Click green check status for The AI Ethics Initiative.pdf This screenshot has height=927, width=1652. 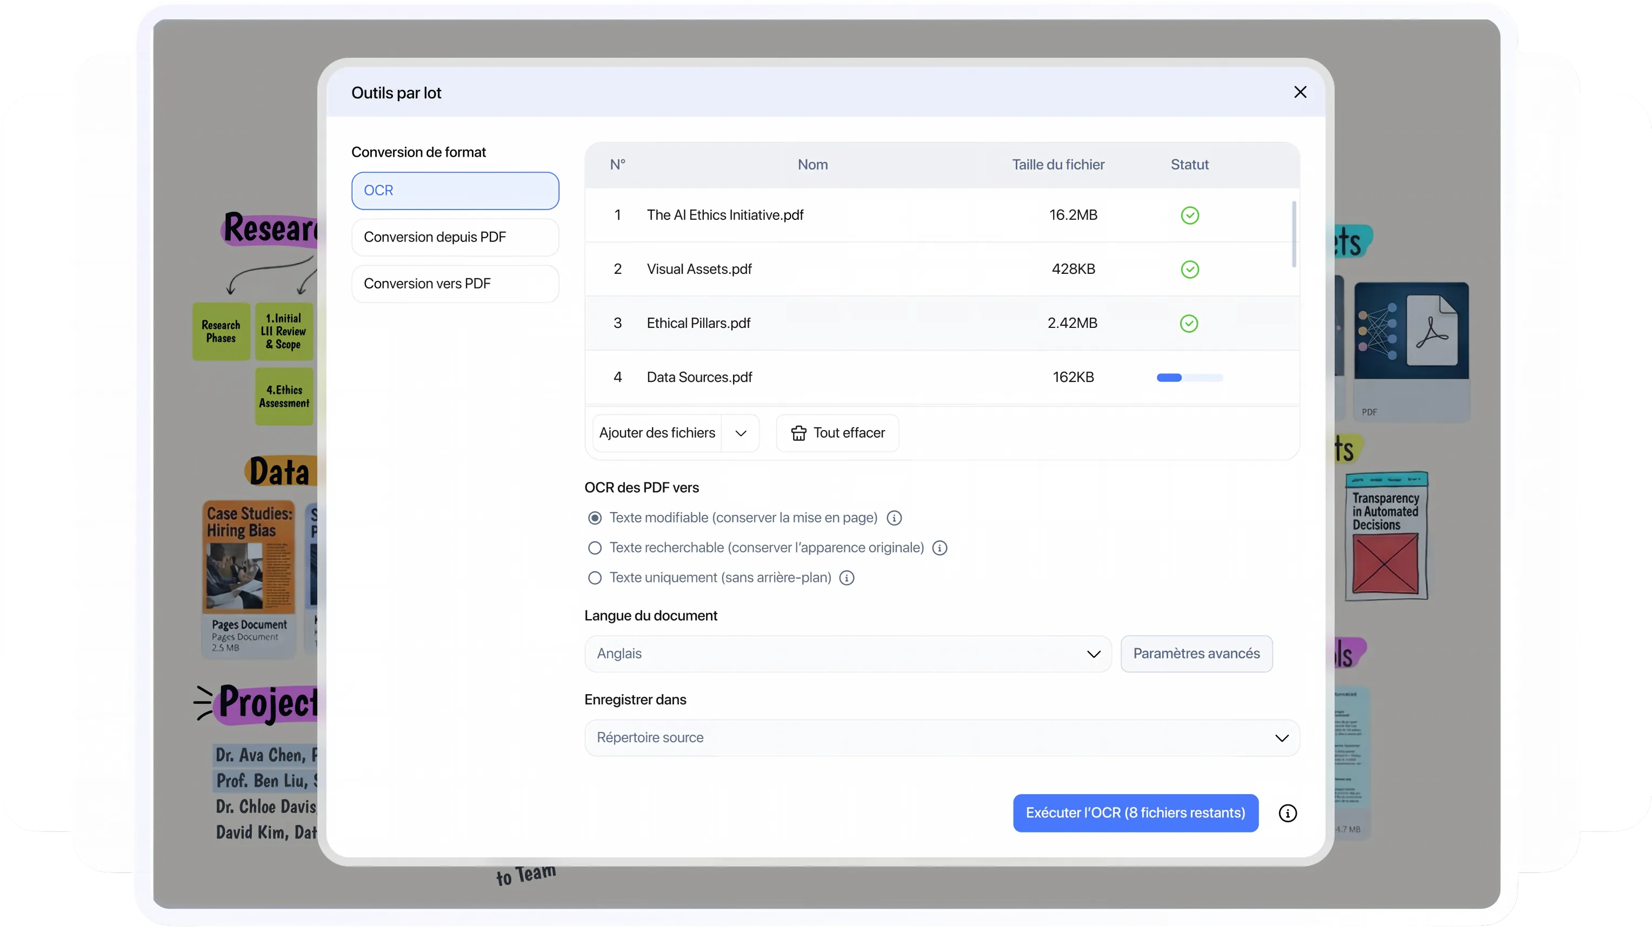(1190, 216)
